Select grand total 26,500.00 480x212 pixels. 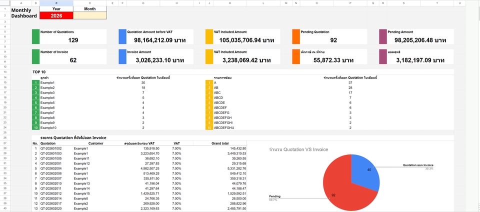tap(239, 198)
